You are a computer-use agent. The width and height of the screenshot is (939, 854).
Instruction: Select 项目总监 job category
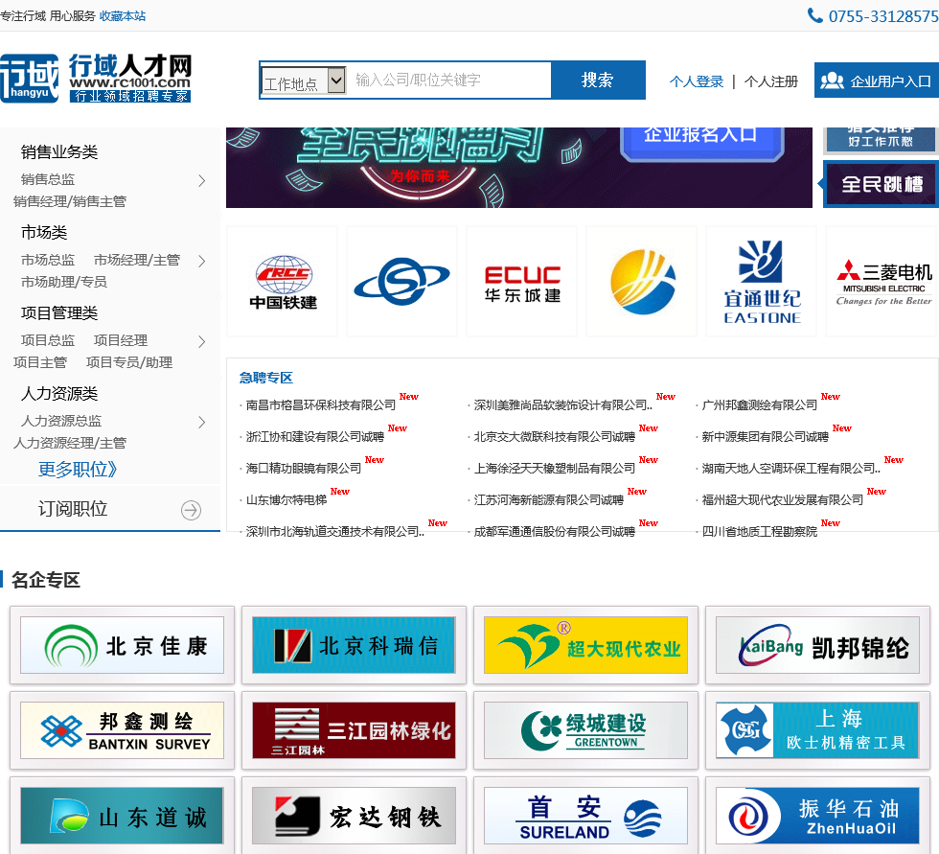[48, 340]
